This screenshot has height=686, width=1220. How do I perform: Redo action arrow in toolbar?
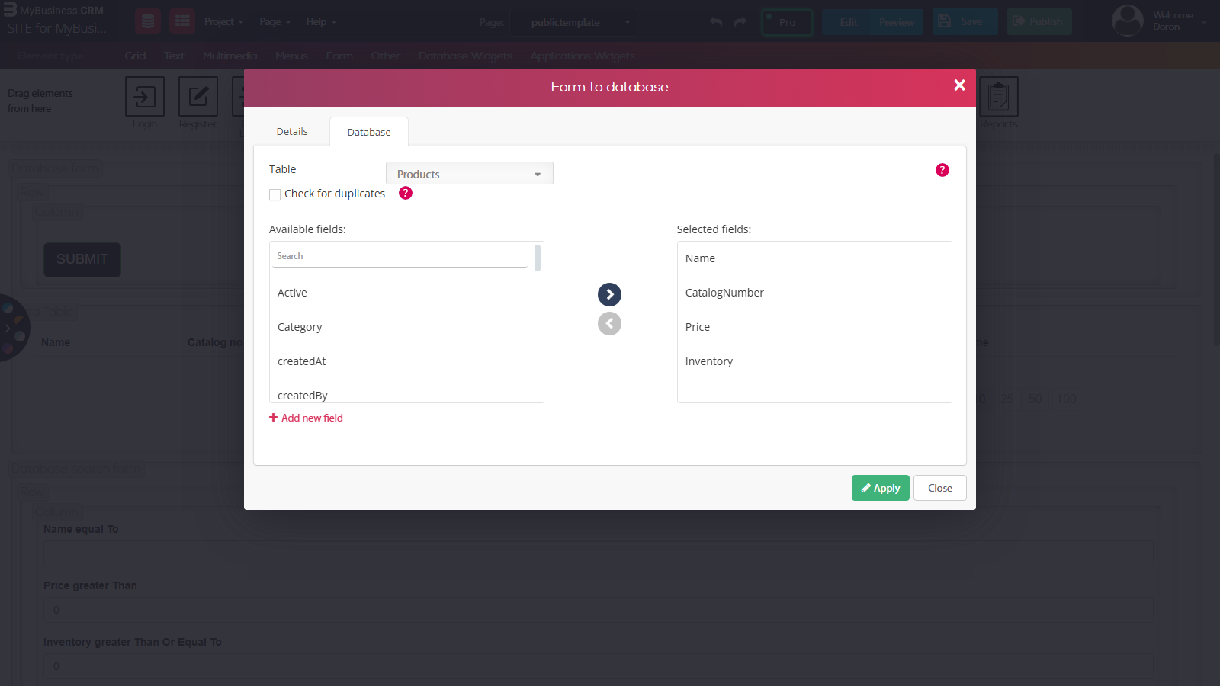point(740,22)
